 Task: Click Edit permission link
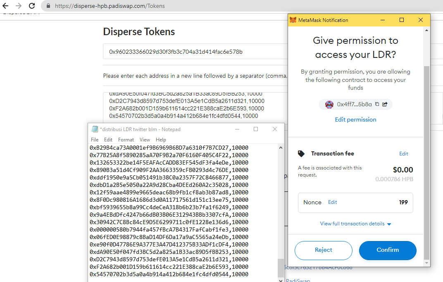pyautogui.click(x=355, y=119)
